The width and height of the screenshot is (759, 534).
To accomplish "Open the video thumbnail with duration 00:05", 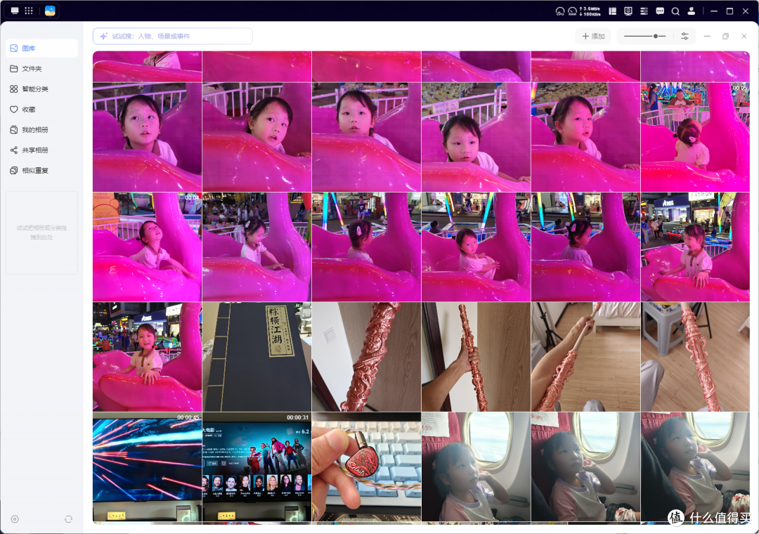I will point(695,137).
